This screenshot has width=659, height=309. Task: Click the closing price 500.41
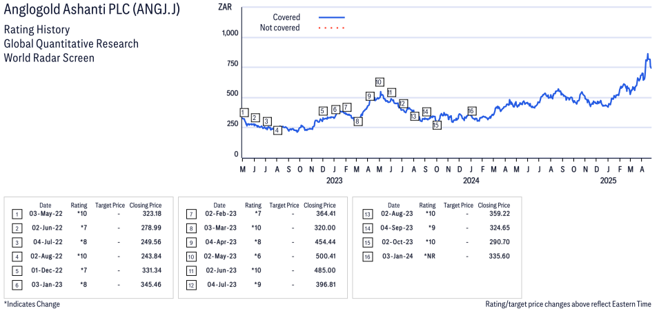click(x=326, y=256)
